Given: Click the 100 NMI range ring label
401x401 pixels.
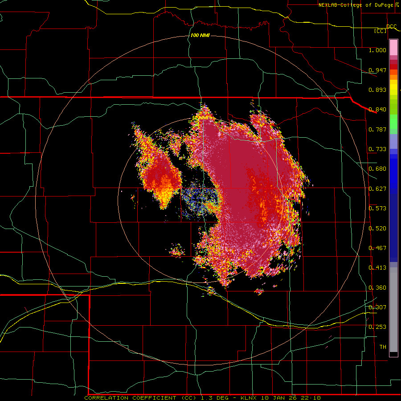Looking at the screenshot, I should tap(200, 35).
